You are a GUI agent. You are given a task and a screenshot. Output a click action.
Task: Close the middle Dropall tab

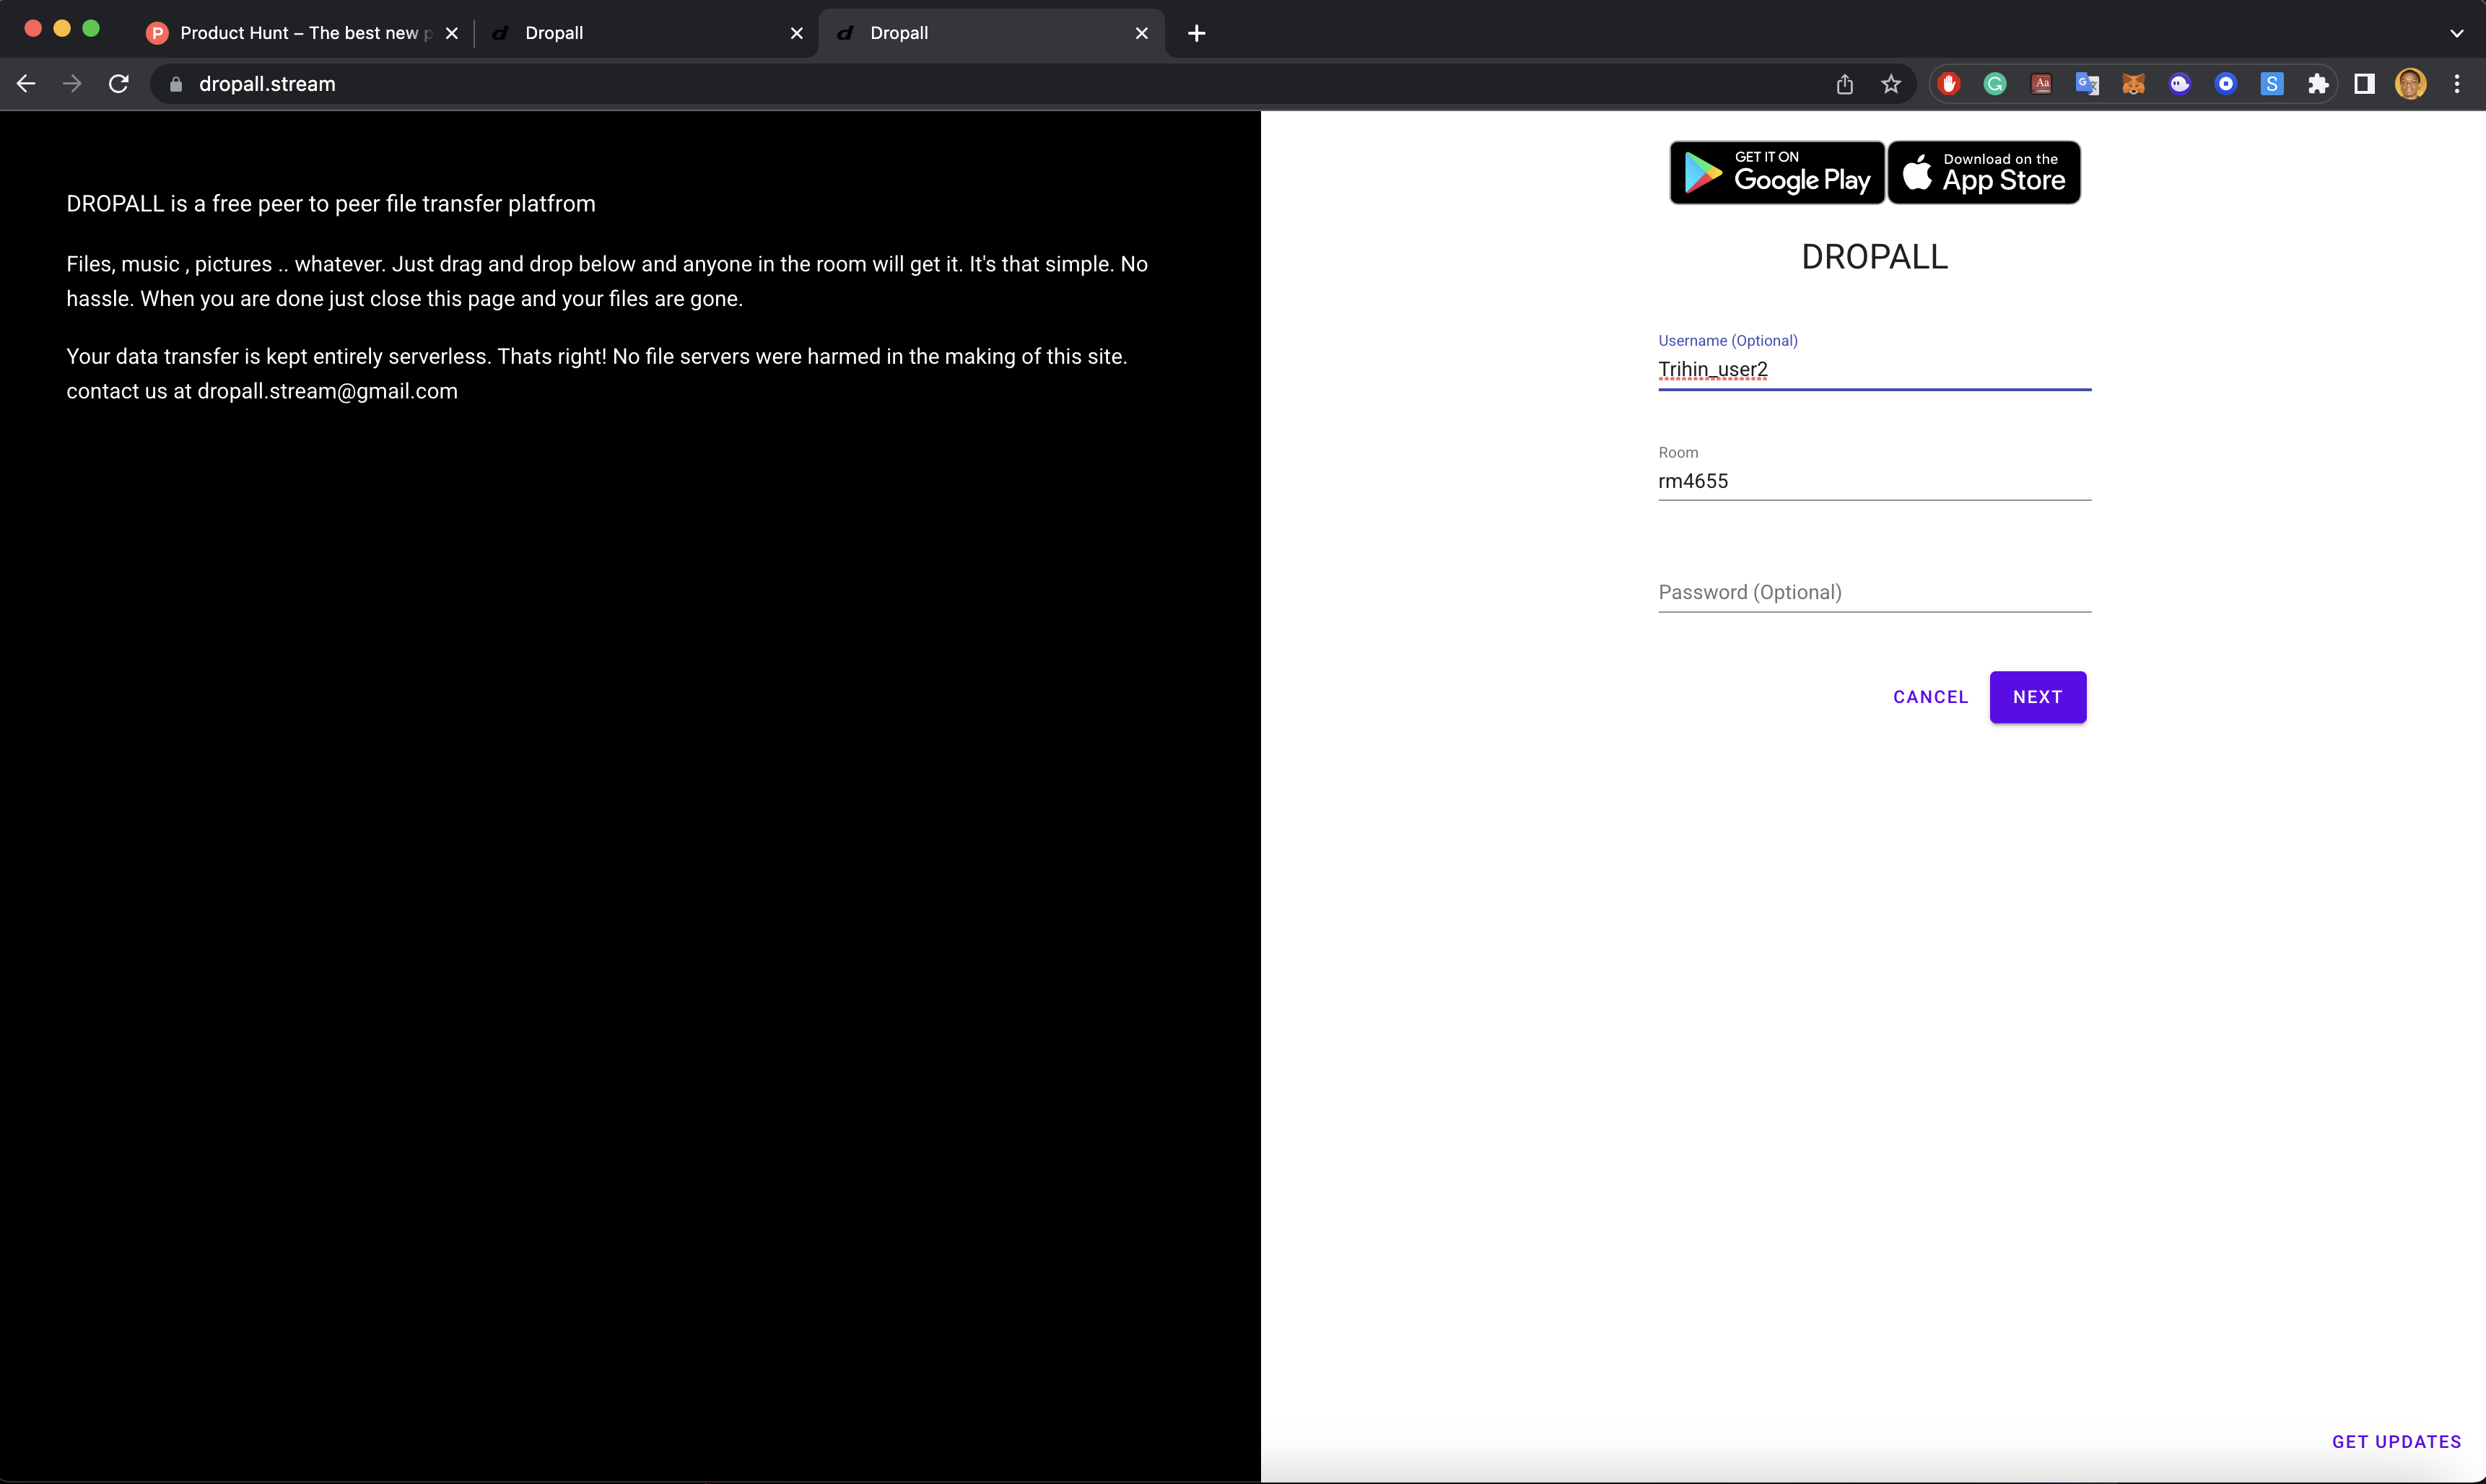pyautogui.click(x=797, y=33)
